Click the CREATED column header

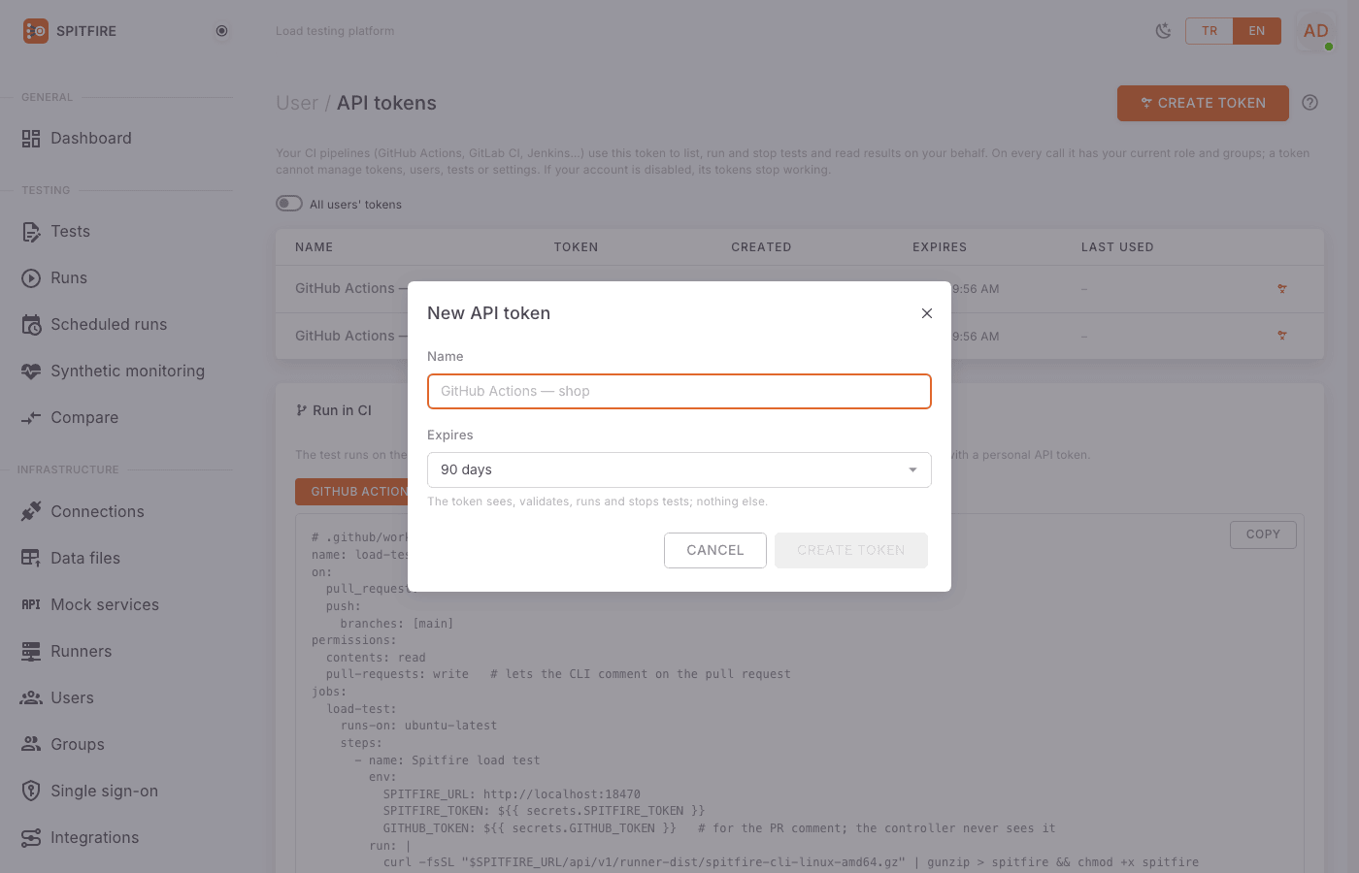coord(761,247)
